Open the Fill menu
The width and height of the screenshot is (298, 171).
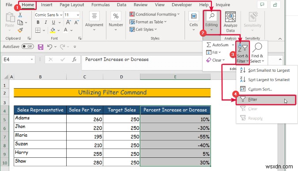213,52
